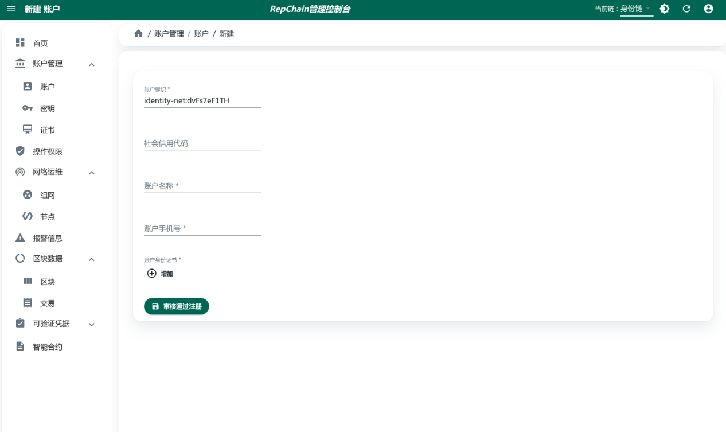Add a certificate with 增加 button
The height and width of the screenshot is (432, 726).
click(160, 274)
